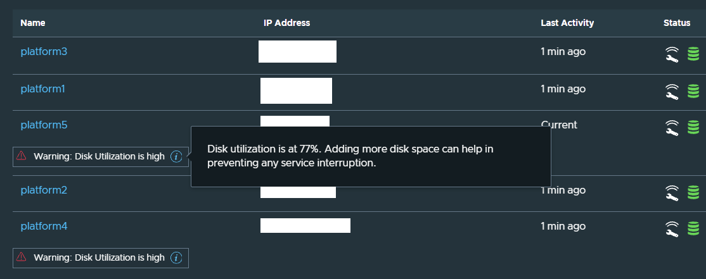The height and width of the screenshot is (279, 706).
Task: Click the Last Activity column header
Action: 567,23
